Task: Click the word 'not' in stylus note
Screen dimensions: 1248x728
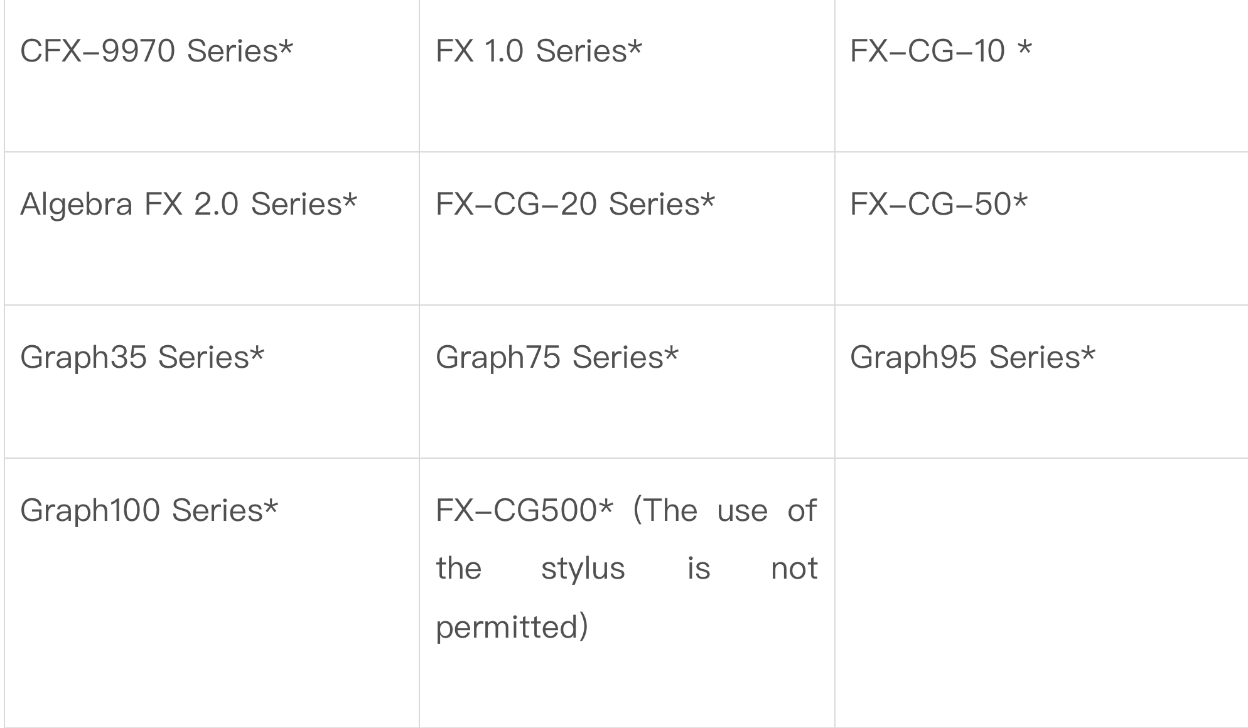Action: point(794,569)
